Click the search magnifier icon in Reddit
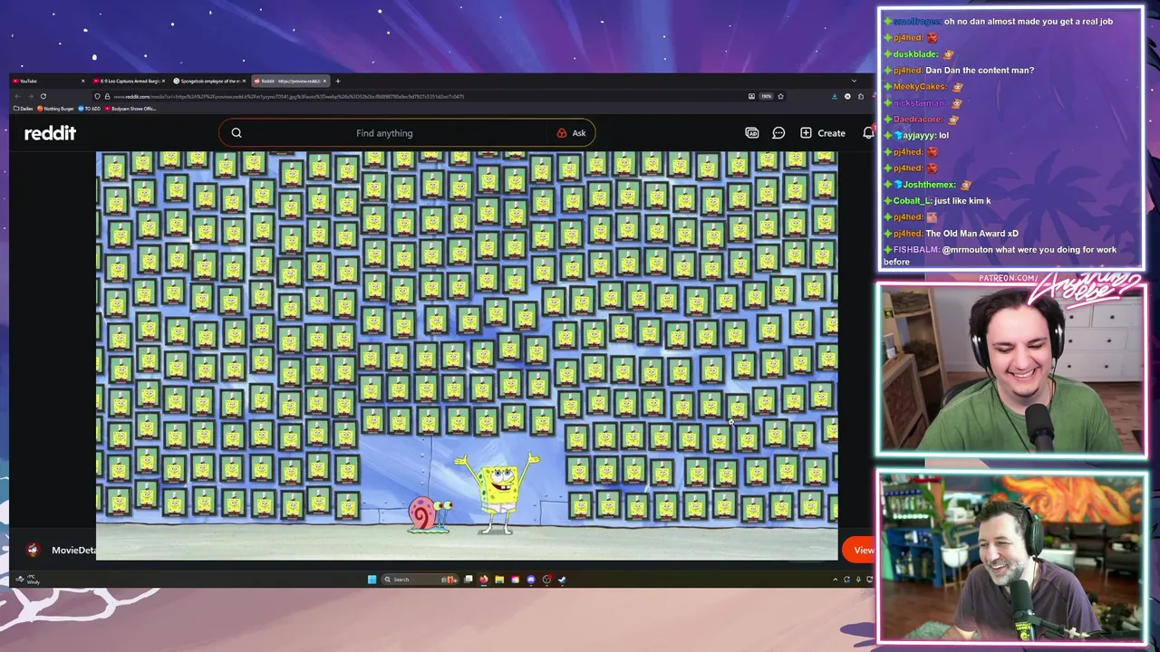 tap(237, 133)
